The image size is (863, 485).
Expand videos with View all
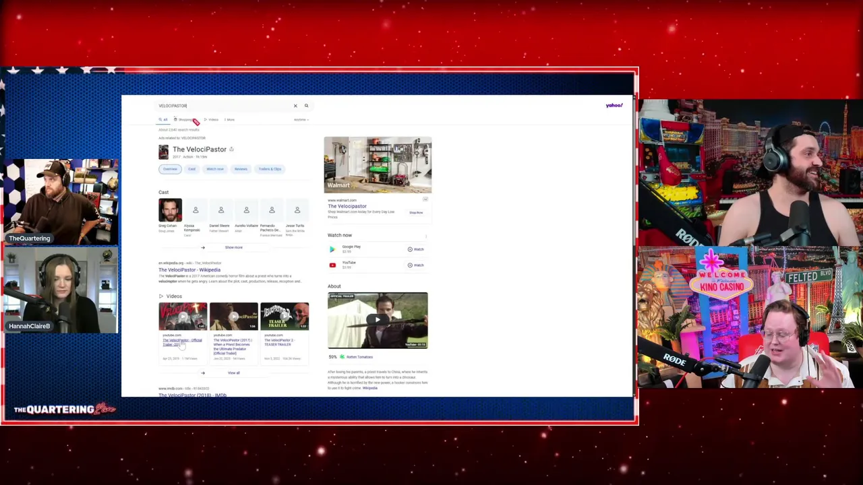(233, 373)
